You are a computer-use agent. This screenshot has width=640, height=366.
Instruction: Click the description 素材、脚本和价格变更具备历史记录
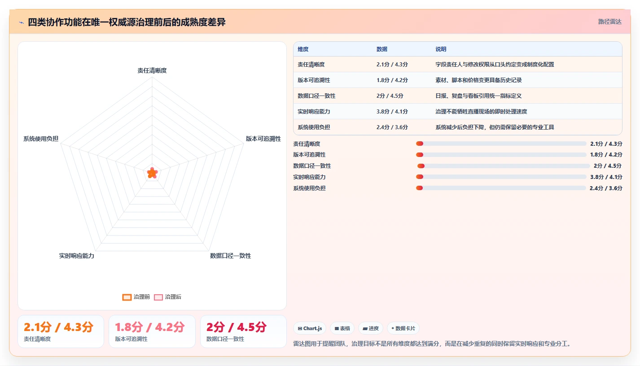coord(478,80)
